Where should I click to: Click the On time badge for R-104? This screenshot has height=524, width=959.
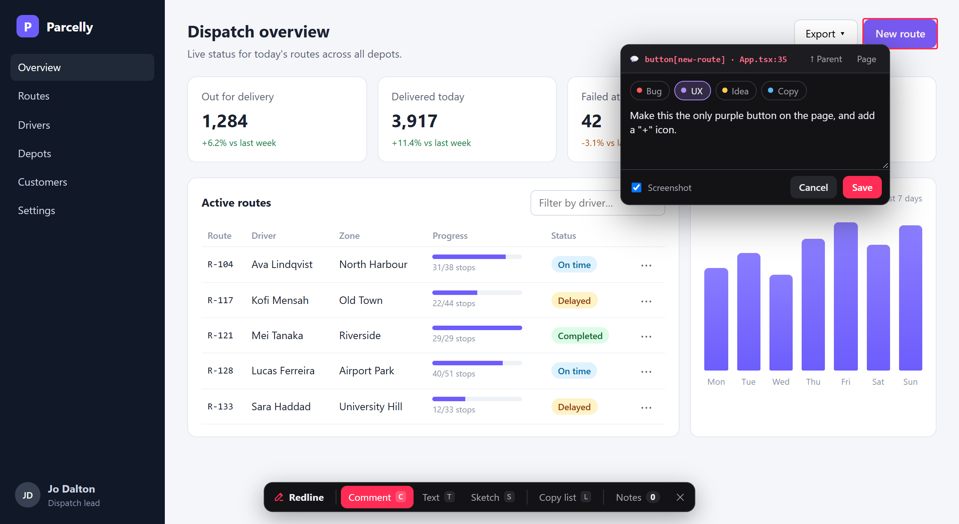tap(574, 265)
